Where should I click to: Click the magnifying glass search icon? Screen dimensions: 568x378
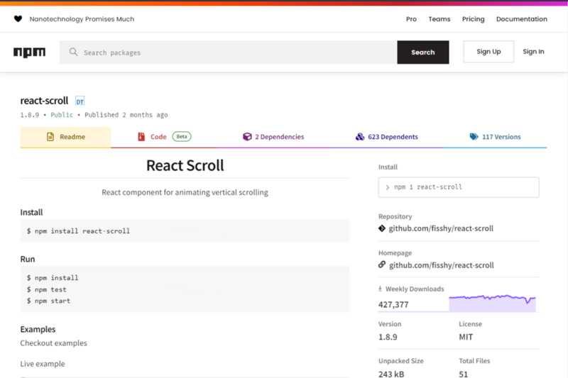pos(74,52)
